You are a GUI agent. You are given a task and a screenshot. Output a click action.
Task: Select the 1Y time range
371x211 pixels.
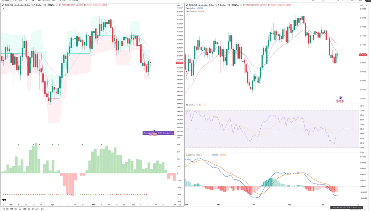coord(29,209)
